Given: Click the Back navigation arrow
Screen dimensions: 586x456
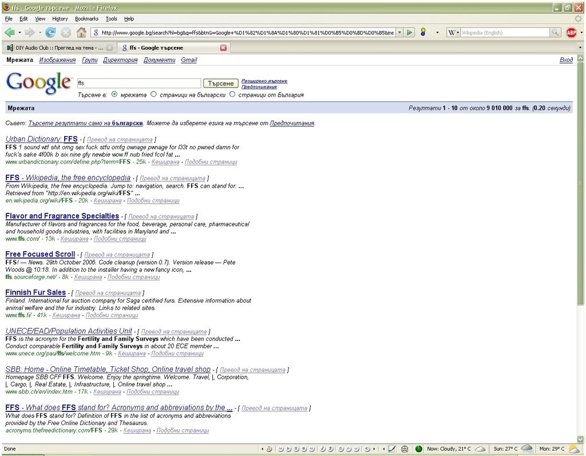Looking at the screenshot, I should (9, 33).
